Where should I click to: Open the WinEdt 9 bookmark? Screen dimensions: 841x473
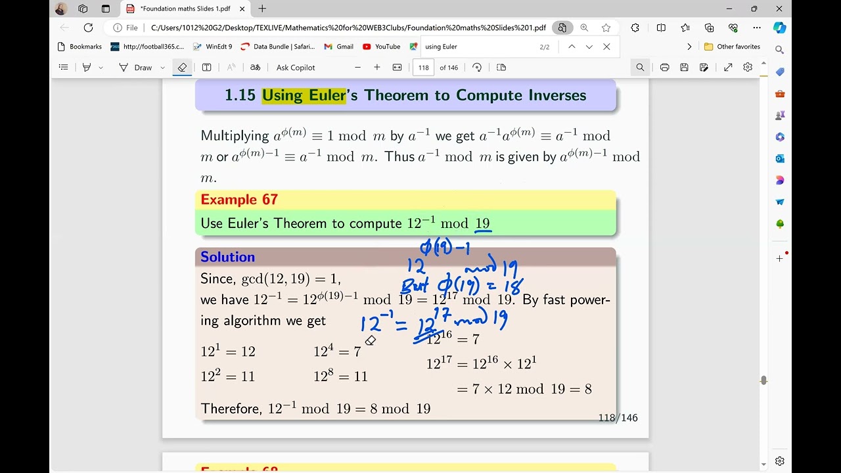coord(212,47)
